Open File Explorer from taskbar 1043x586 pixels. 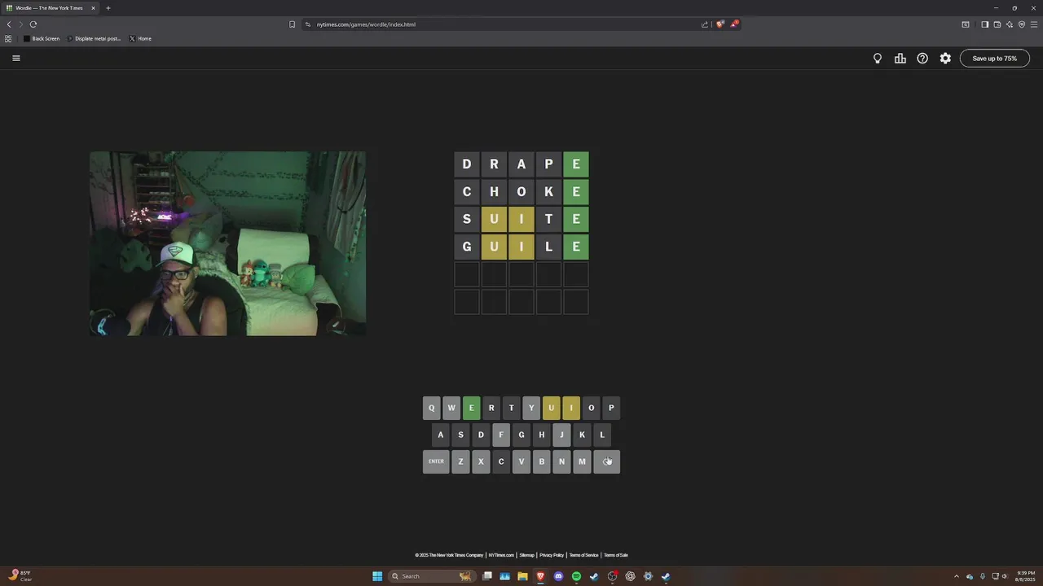tap(522, 576)
